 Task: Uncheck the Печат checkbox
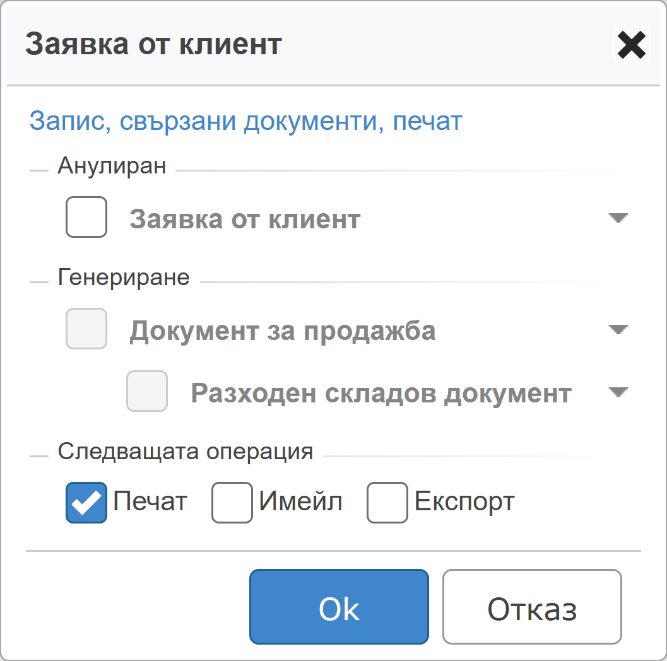86,503
